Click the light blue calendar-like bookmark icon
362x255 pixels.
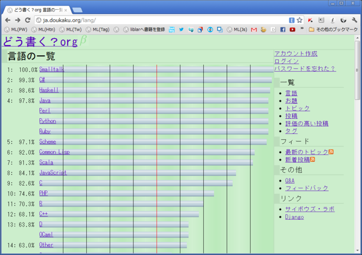(172, 29)
